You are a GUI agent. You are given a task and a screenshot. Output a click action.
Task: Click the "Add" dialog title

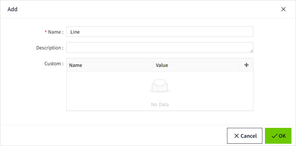click(13, 9)
